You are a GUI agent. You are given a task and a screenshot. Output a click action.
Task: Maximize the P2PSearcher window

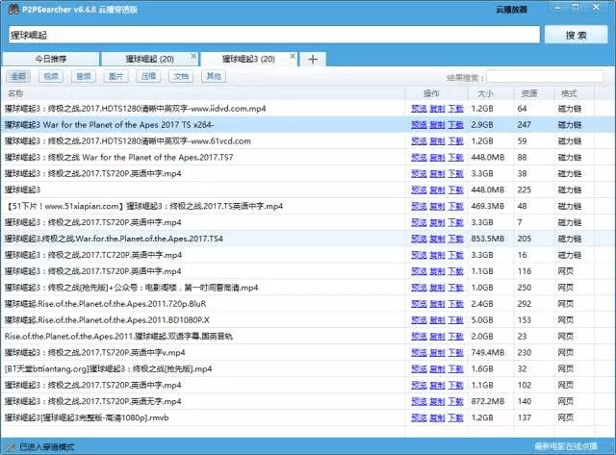coord(576,7)
